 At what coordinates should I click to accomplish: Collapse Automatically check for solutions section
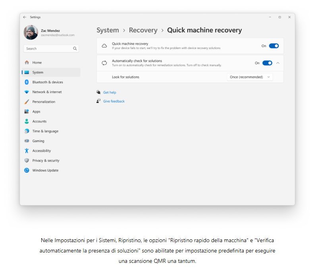(x=278, y=63)
